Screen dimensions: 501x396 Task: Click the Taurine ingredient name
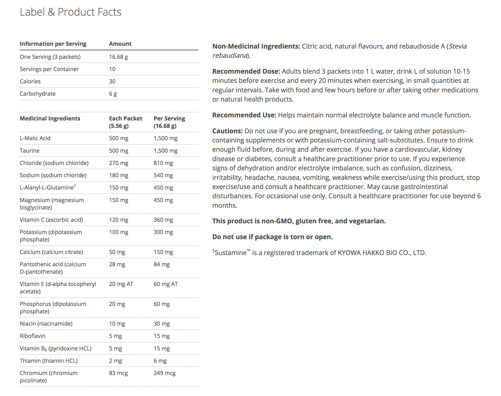[x=30, y=151]
